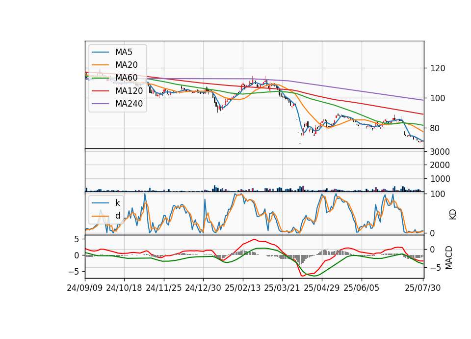Click the 25/07/30 date label
Screen dimensions: 471x339
423,288
